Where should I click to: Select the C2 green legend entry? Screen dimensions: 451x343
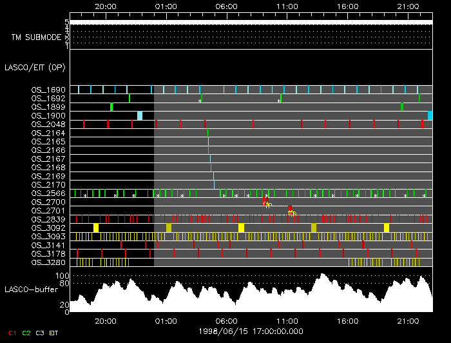coord(26,332)
